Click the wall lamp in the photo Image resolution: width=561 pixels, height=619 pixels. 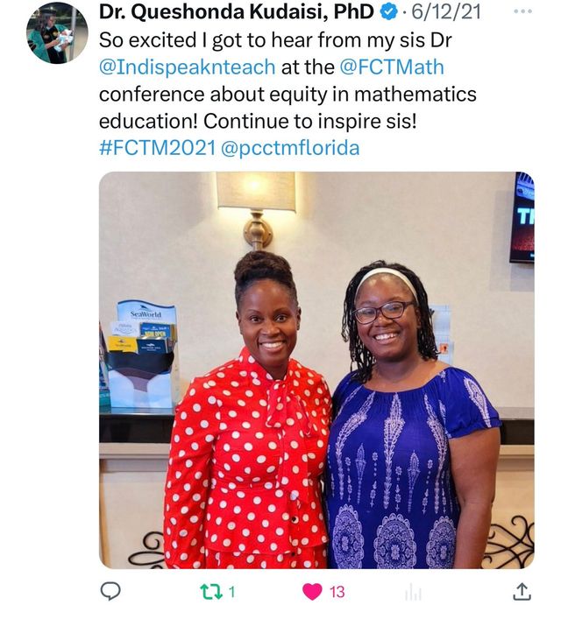point(256,209)
